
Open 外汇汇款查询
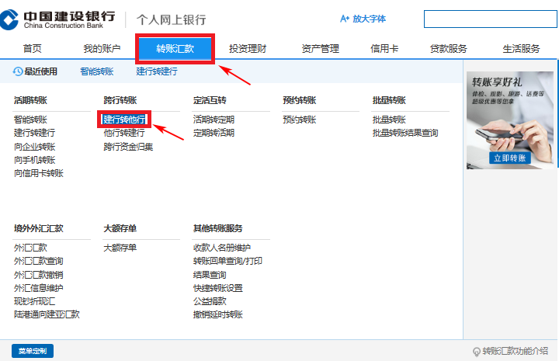(x=39, y=261)
